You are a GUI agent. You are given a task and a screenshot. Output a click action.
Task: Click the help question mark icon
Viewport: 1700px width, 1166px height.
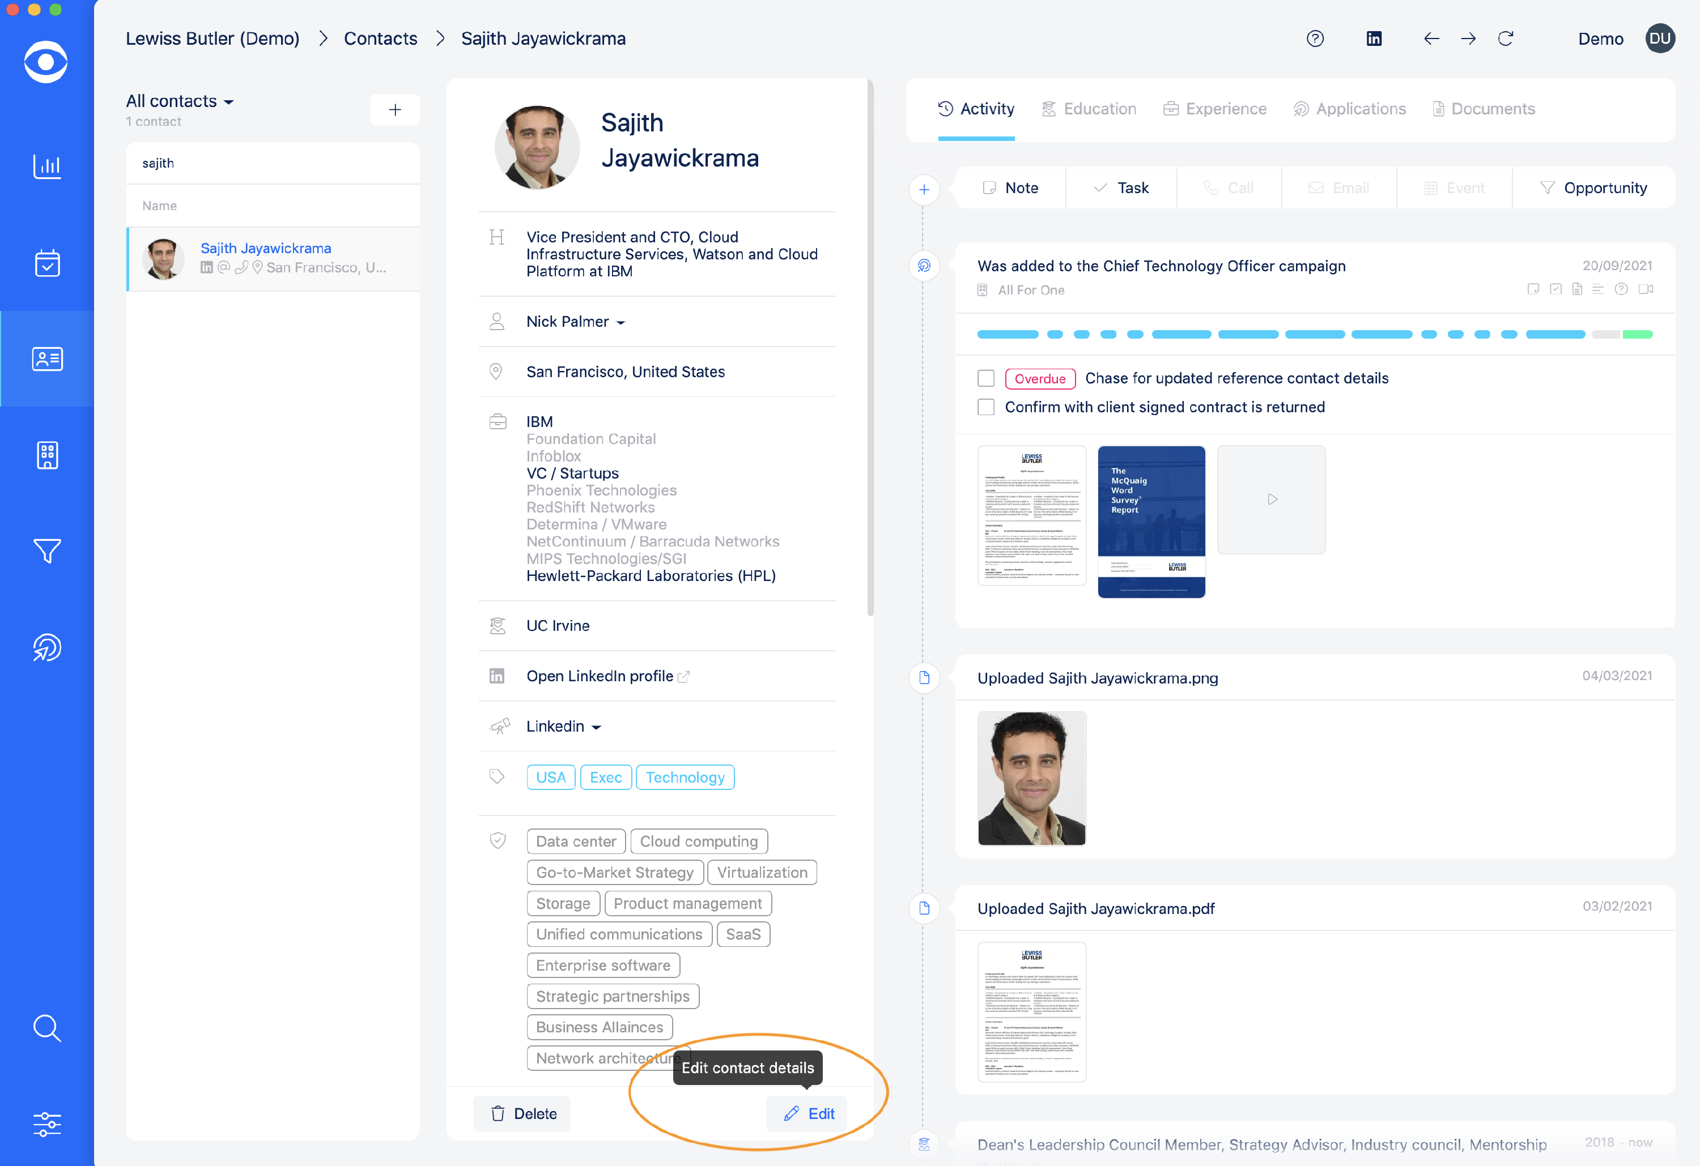[1315, 38]
